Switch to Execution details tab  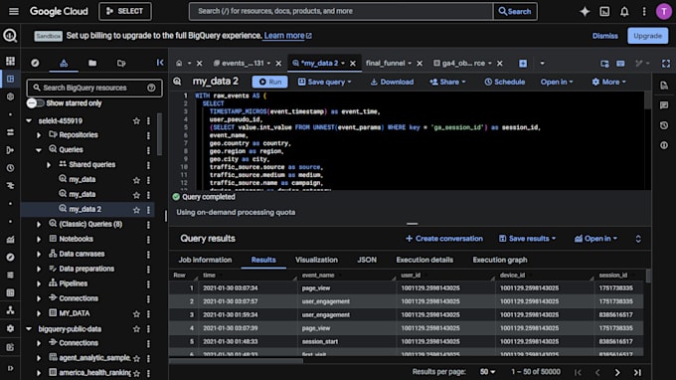coord(424,260)
